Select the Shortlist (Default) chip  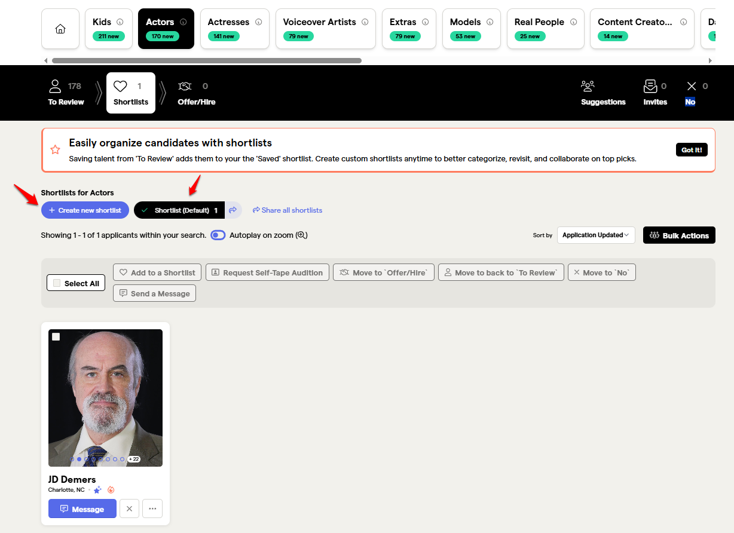click(x=179, y=210)
